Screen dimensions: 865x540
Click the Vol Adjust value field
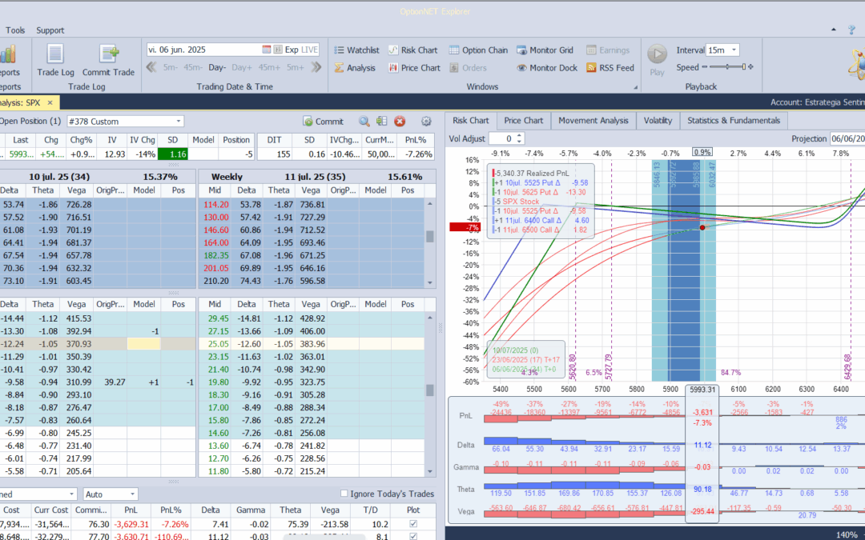pos(502,139)
